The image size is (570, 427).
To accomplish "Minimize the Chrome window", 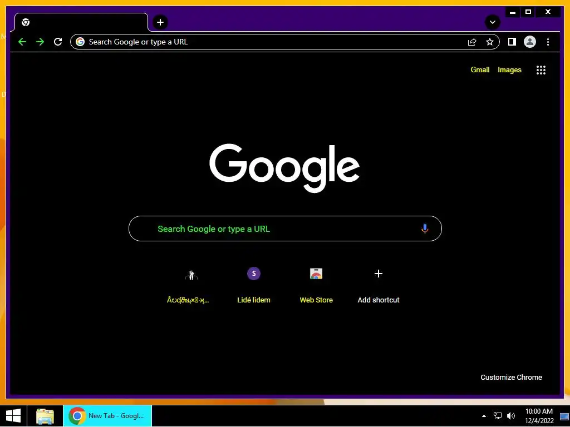I will pyautogui.click(x=513, y=12).
